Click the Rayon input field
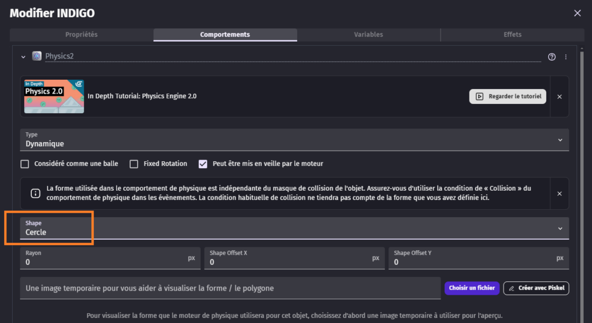The width and height of the screenshot is (592, 323). (x=104, y=262)
